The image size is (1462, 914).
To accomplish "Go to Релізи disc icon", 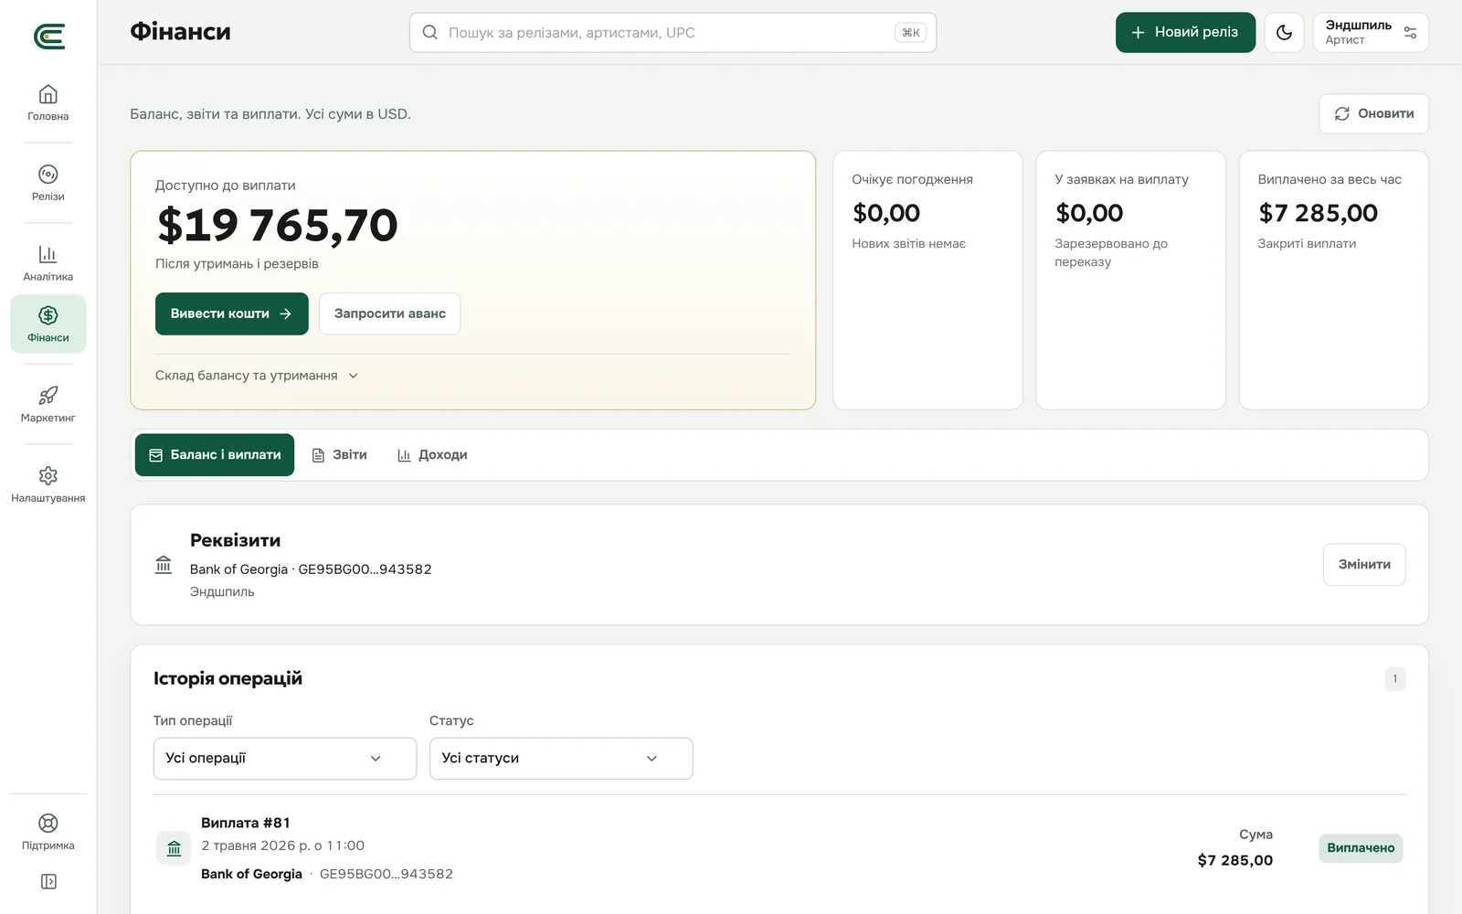I will [x=48, y=175].
